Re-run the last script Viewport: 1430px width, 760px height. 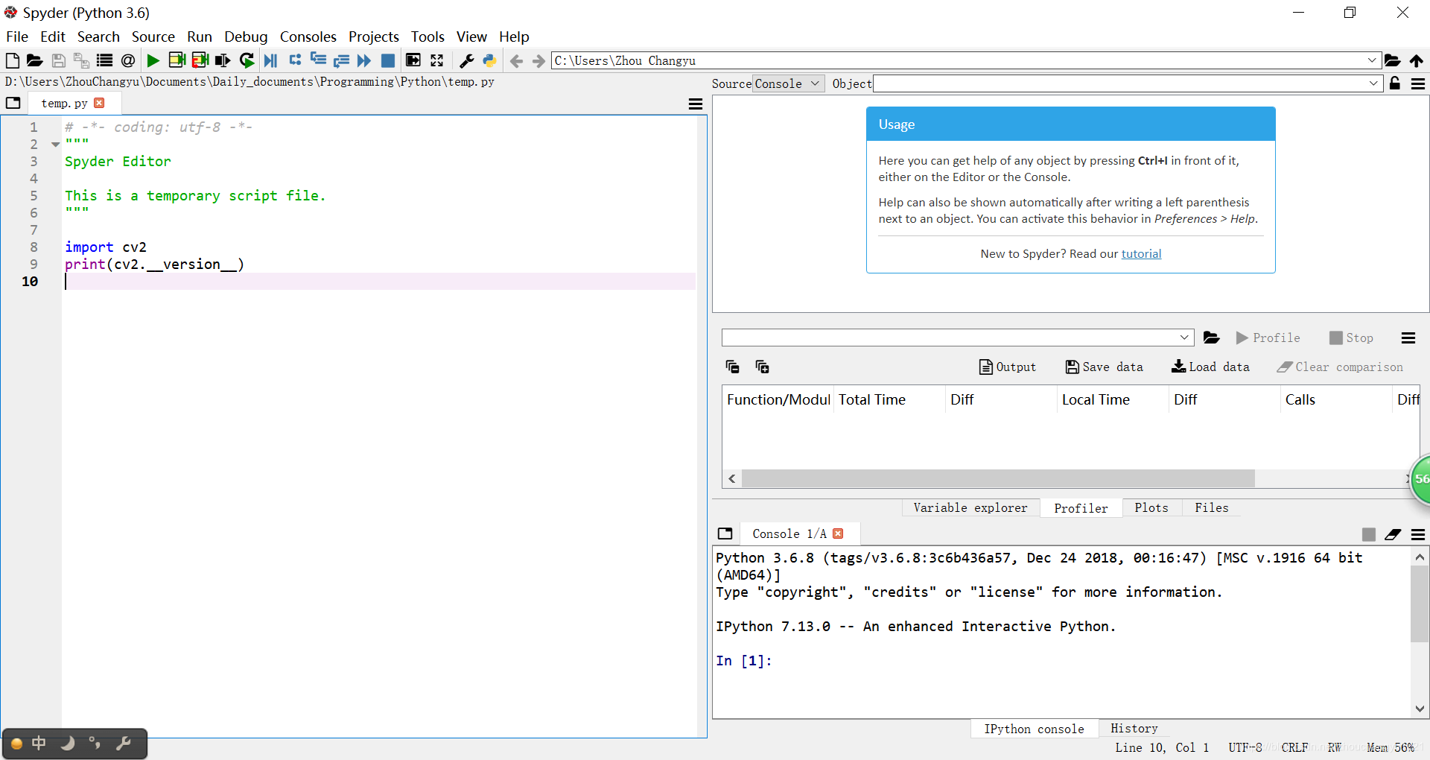click(x=247, y=60)
